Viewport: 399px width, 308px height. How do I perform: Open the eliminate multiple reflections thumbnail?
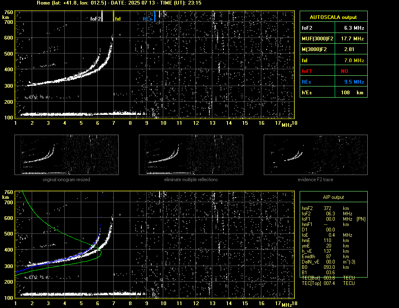click(191, 155)
